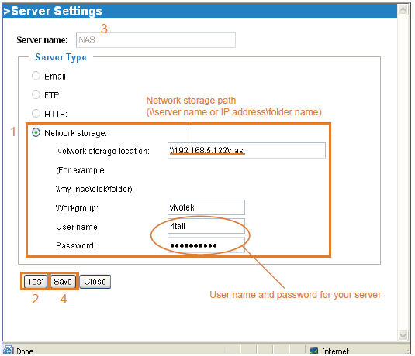Viewport: 415px width, 356px height.
Task: Select the FTP radio button
Action: click(x=36, y=94)
